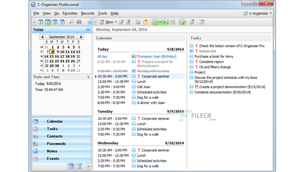Click the printer icon

pos(79,22)
